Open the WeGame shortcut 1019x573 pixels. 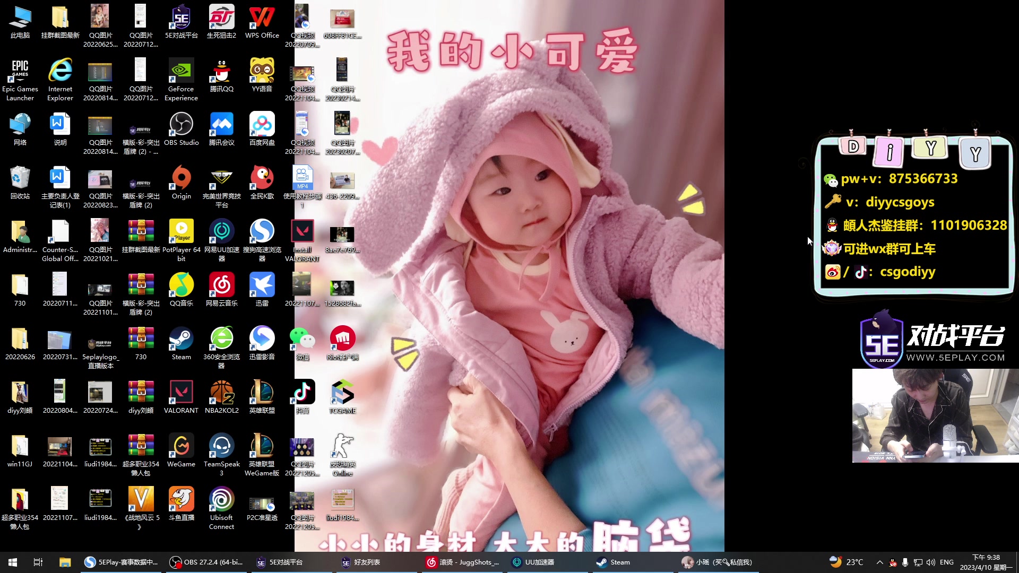[x=181, y=450]
